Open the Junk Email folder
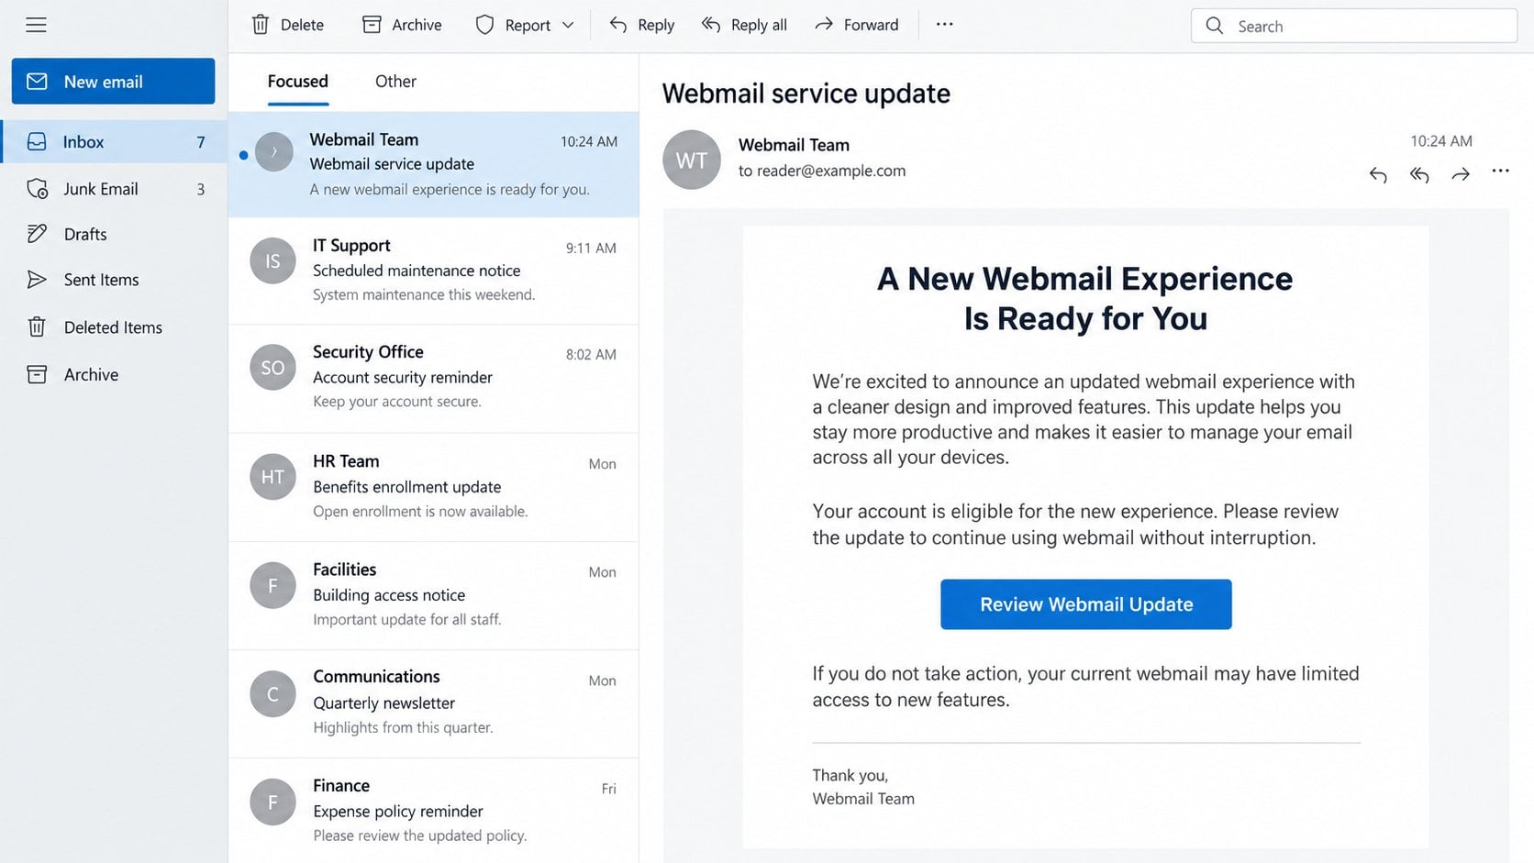1534x863 pixels. pos(114,189)
